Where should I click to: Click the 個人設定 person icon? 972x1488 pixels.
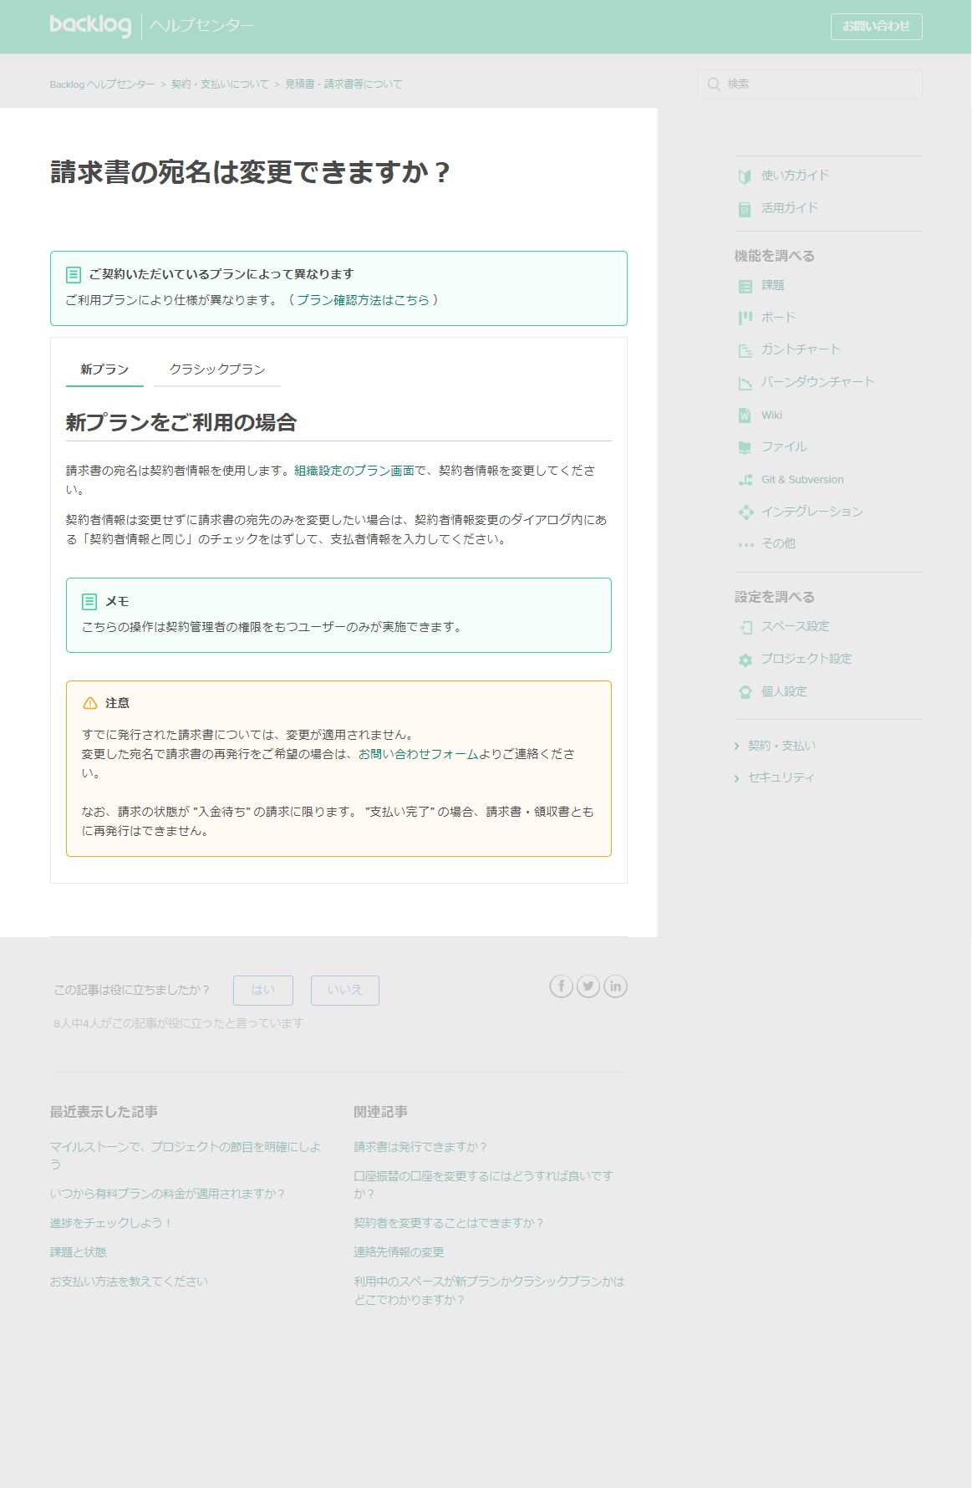pos(746,692)
